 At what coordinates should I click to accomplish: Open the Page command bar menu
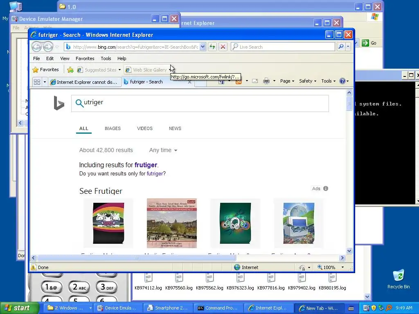tap(287, 81)
